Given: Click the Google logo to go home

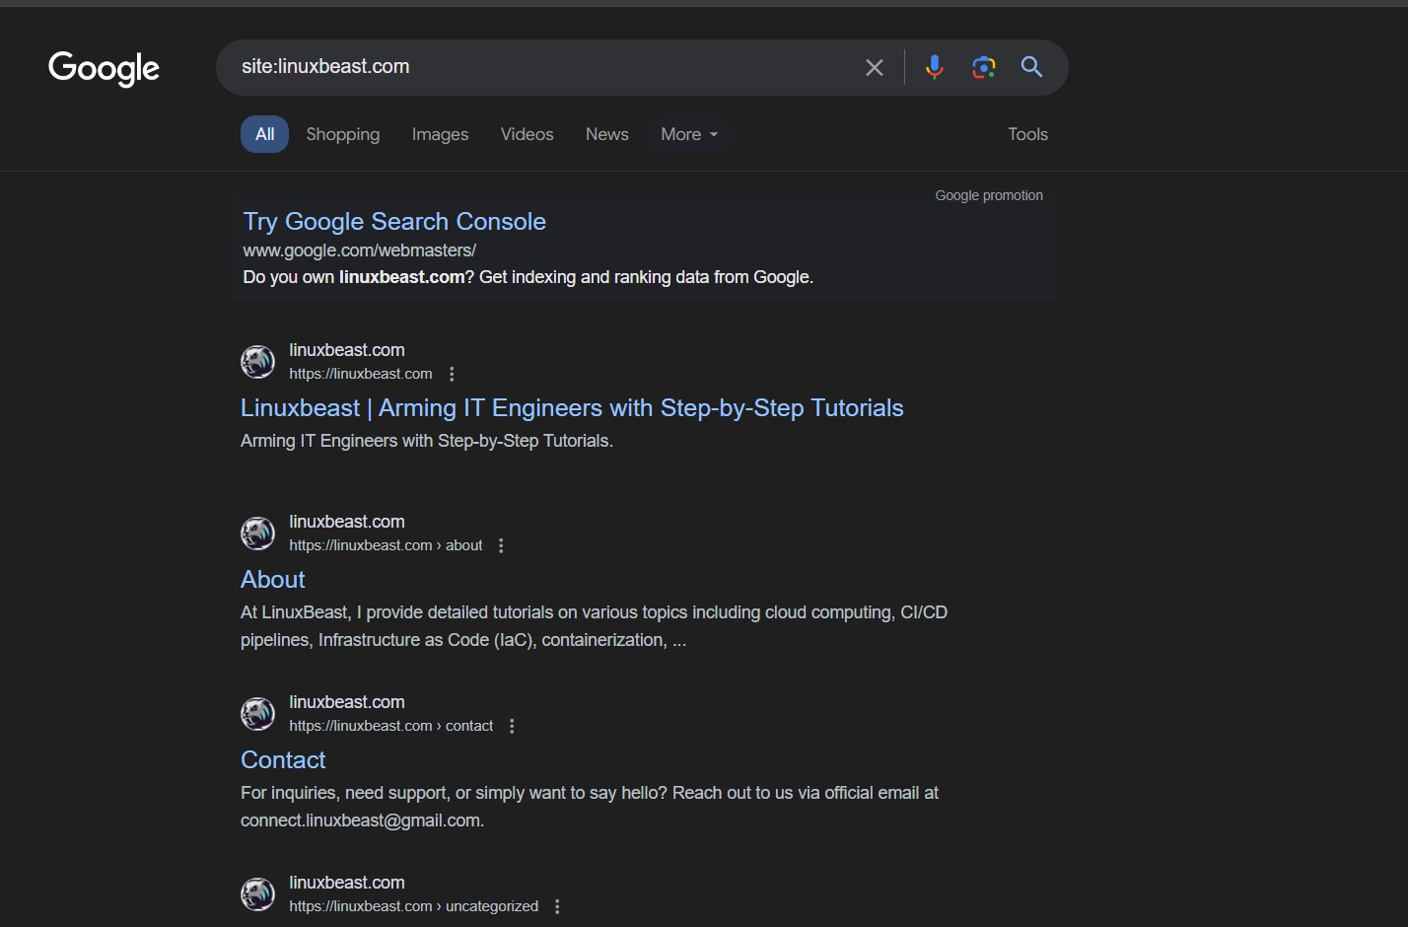Looking at the screenshot, I should pos(103,68).
